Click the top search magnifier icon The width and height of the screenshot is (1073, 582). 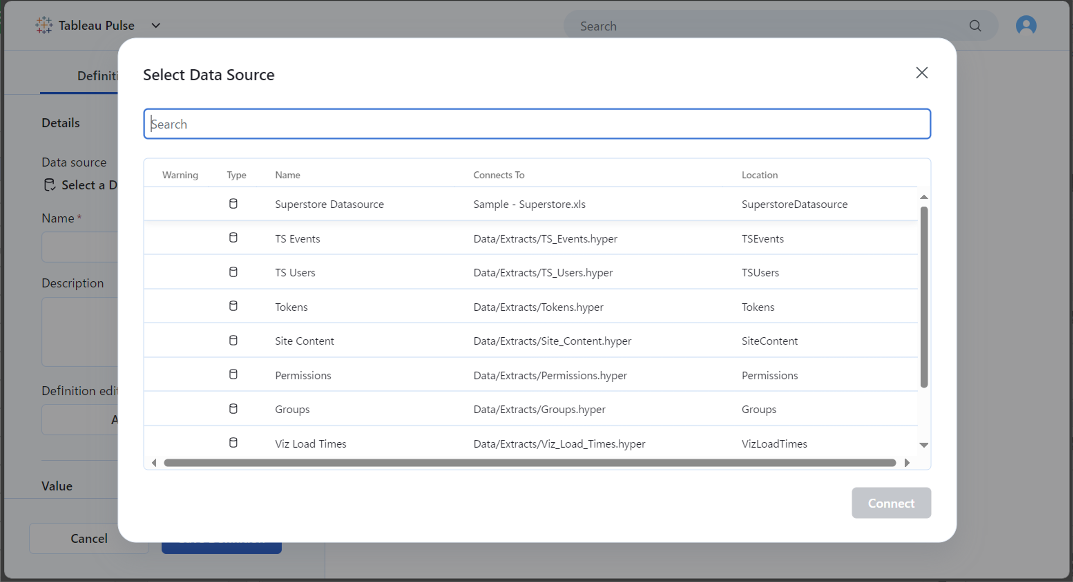point(975,26)
